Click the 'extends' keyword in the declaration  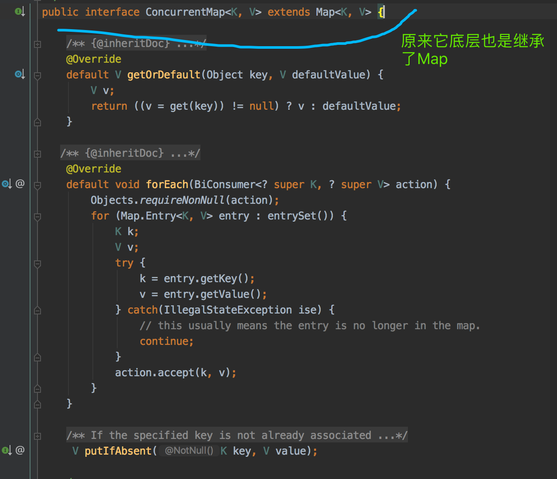[289, 12]
